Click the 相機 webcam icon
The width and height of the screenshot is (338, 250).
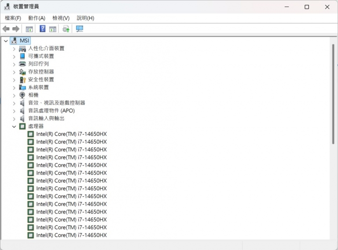point(22,95)
